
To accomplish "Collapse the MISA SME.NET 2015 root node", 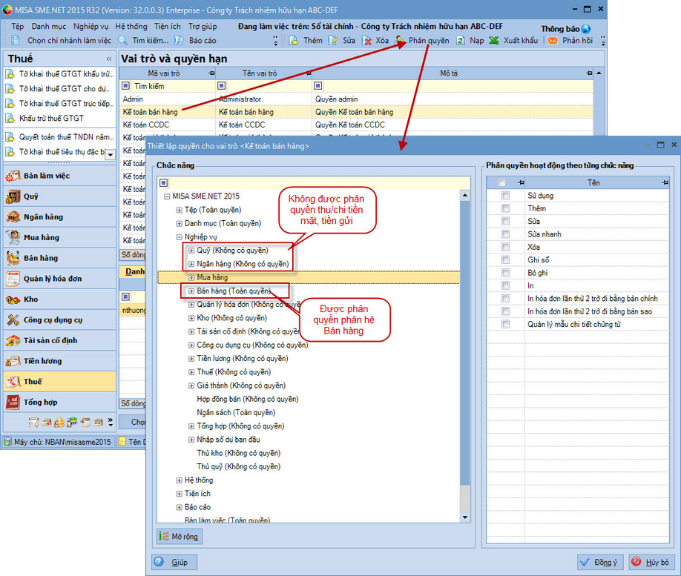I will pyautogui.click(x=167, y=196).
